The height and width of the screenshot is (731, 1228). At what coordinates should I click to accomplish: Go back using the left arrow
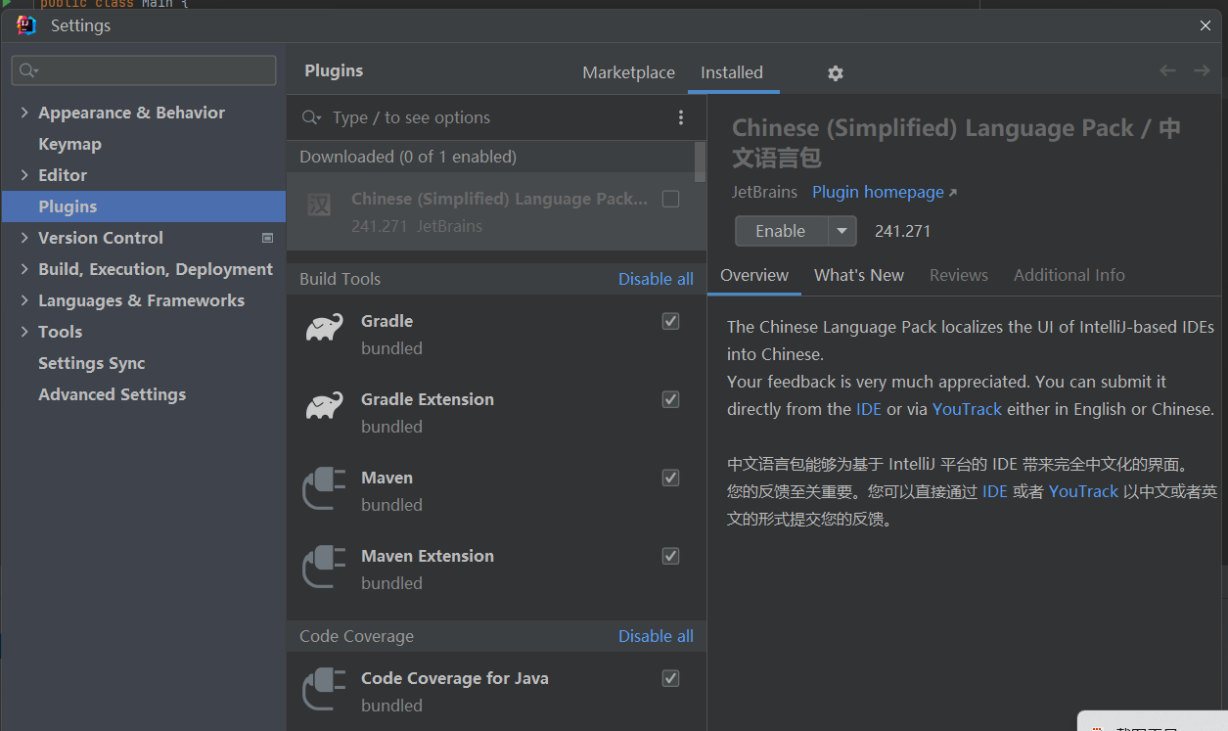(x=1167, y=70)
